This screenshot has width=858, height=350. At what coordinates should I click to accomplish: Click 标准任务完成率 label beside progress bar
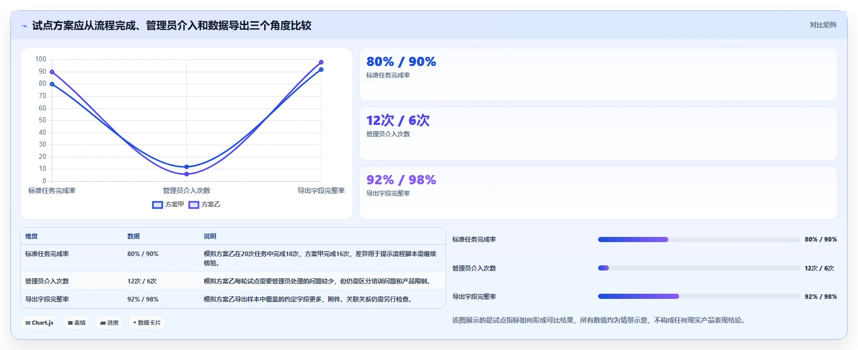(x=474, y=240)
